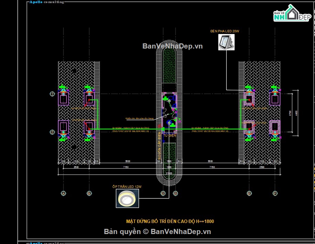Click grid axis bubble C

[163, 193]
